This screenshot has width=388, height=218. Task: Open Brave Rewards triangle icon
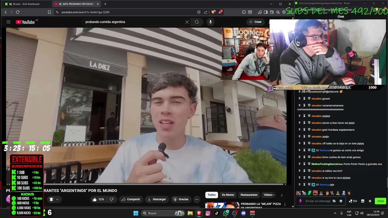(x=220, y=12)
